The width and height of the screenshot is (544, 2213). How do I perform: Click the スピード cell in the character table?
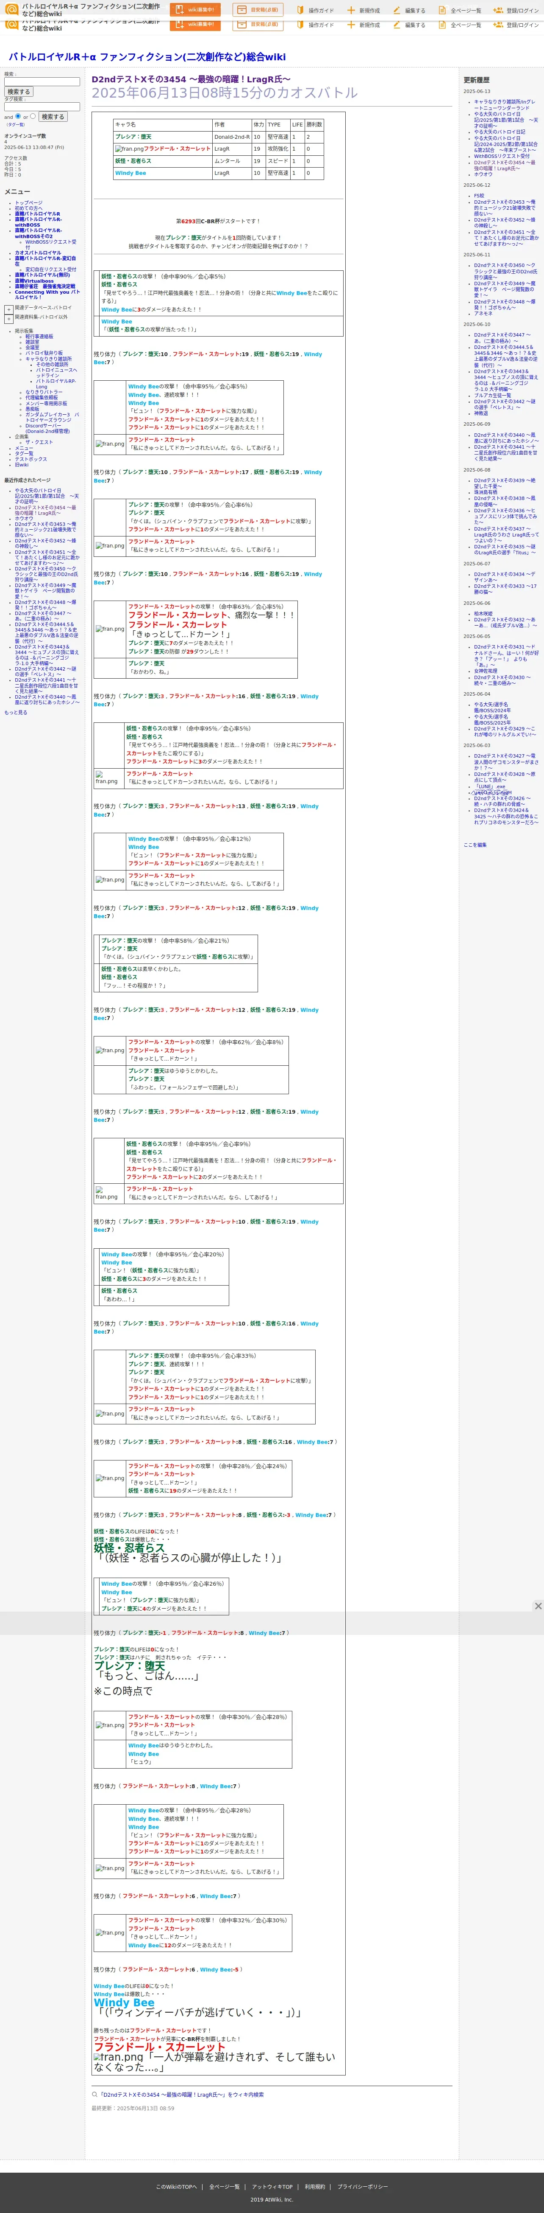(278, 161)
